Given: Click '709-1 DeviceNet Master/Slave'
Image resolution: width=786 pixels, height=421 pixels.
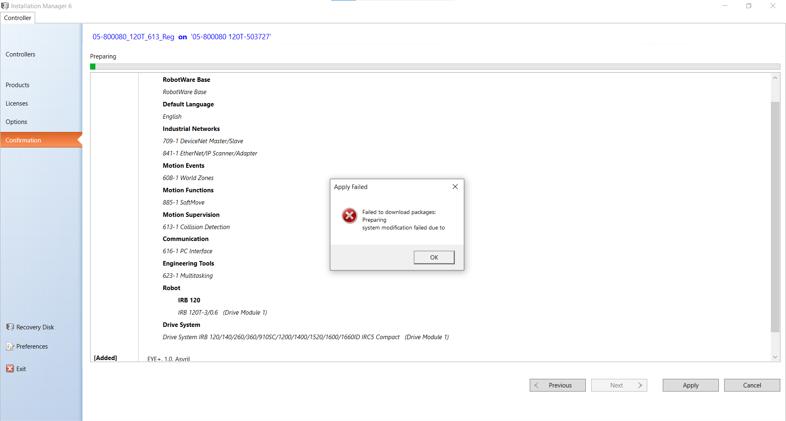Looking at the screenshot, I should click(203, 141).
